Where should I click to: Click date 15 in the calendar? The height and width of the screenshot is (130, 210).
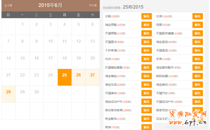tap(22, 60)
